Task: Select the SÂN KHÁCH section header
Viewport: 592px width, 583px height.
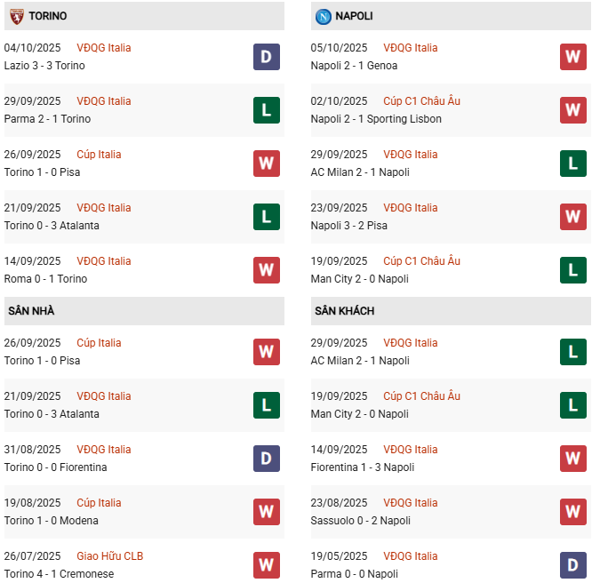Action: click(344, 311)
